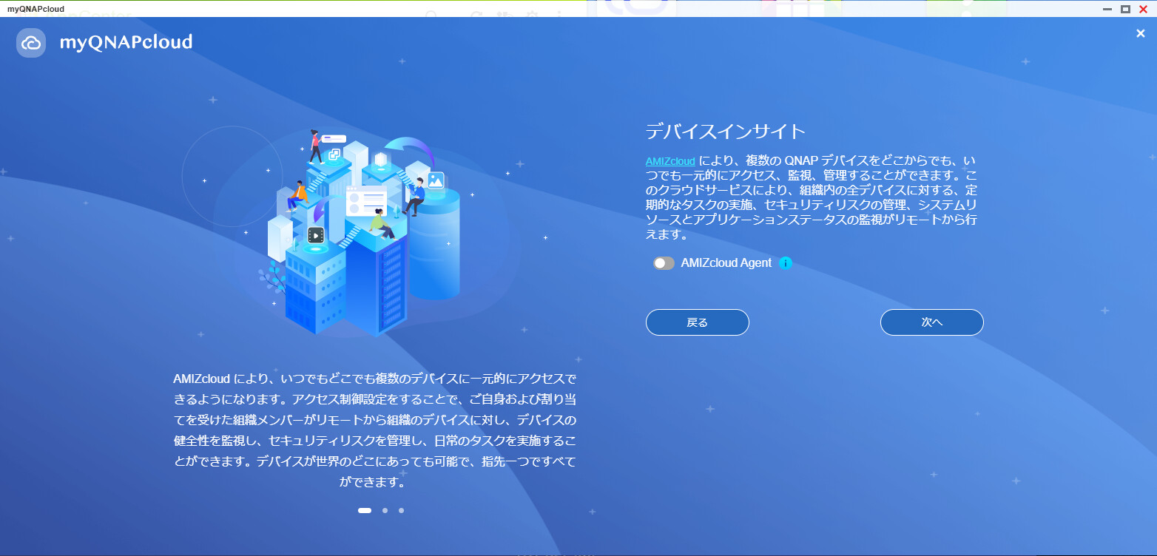1157x556 pixels.
Task: Click the myQNAPcloud title text in header
Action: [x=126, y=42]
